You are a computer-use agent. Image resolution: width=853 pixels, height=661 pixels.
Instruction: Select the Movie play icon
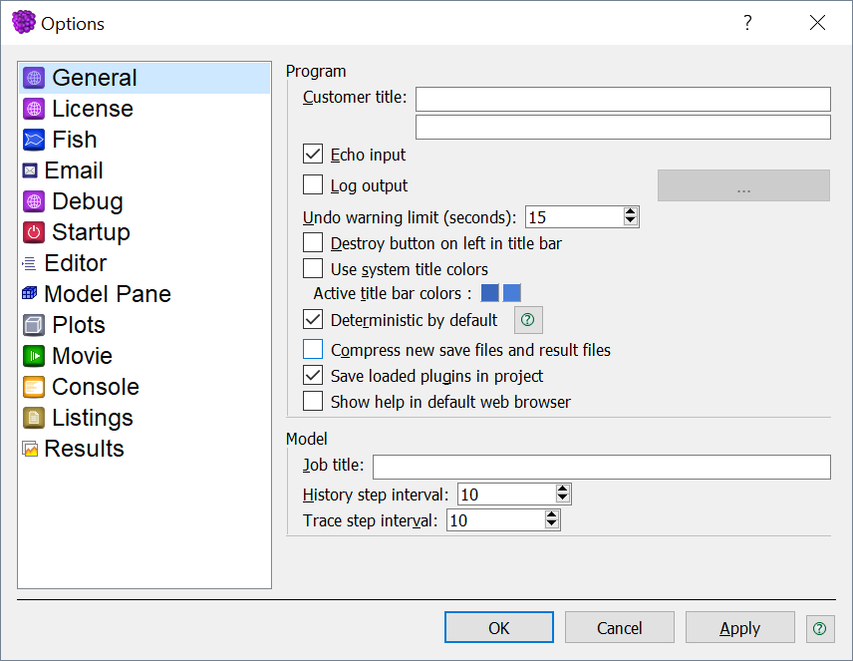click(x=34, y=356)
